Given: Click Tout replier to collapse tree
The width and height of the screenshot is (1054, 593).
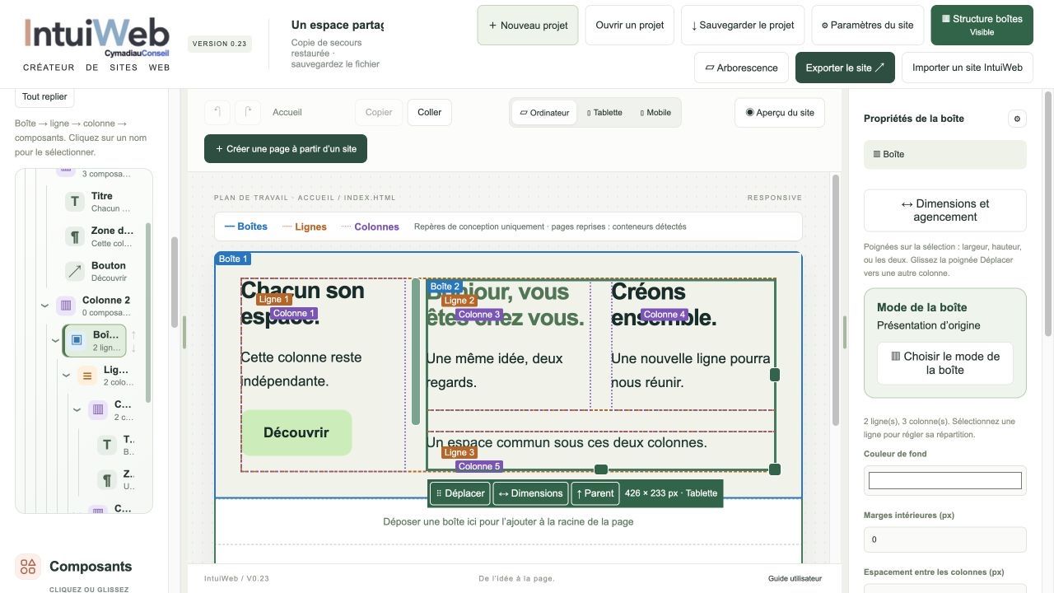Looking at the screenshot, I should point(44,97).
